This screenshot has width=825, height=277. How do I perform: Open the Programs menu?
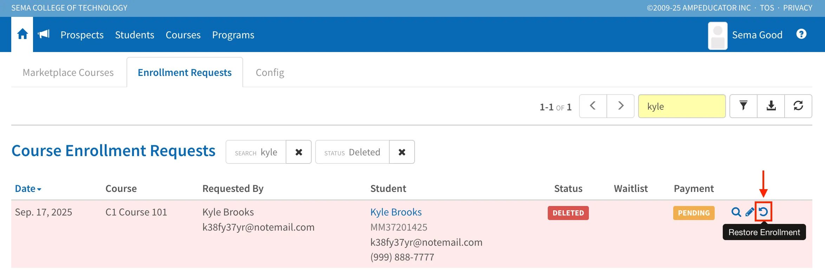(233, 35)
